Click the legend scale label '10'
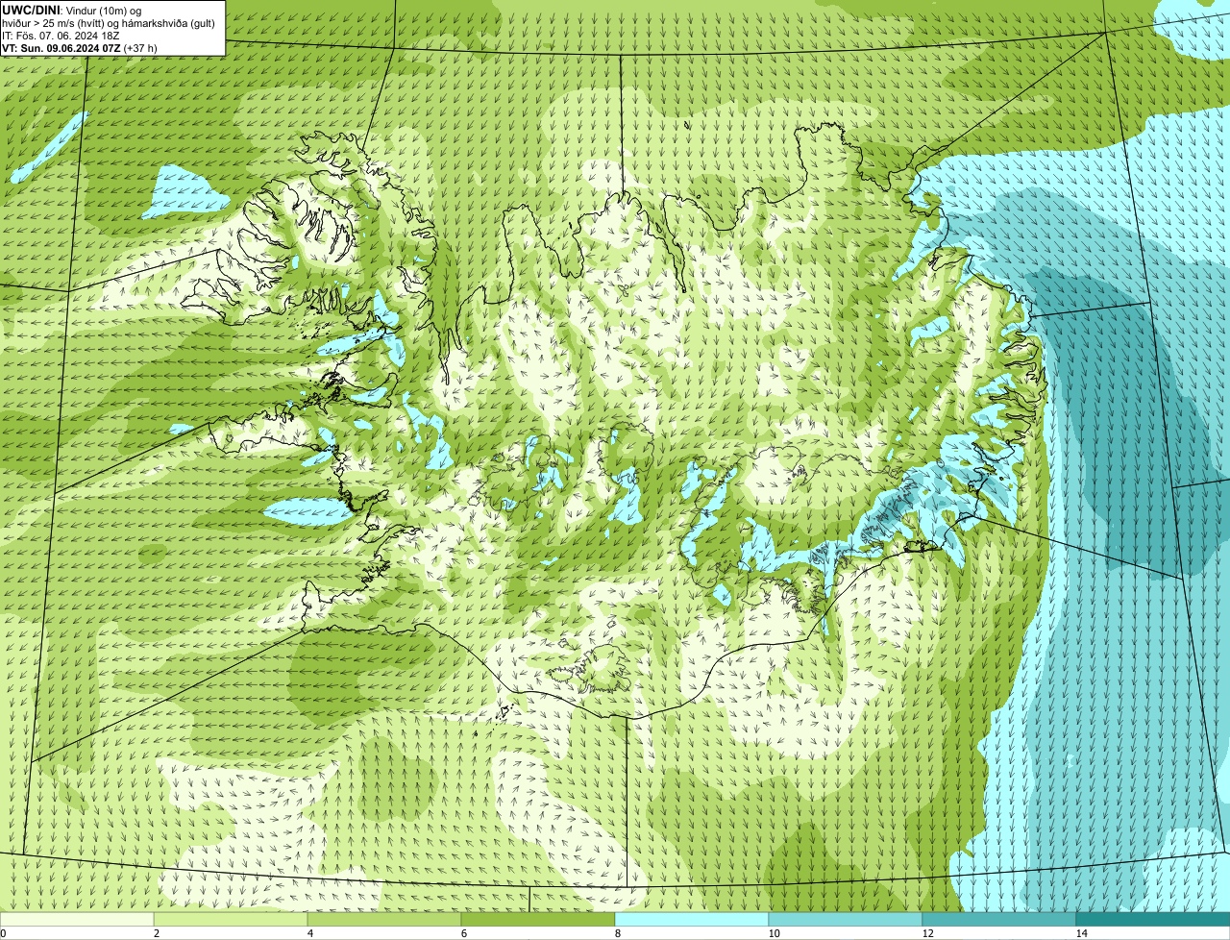The height and width of the screenshot is (940, 1230). coord(774,933)
